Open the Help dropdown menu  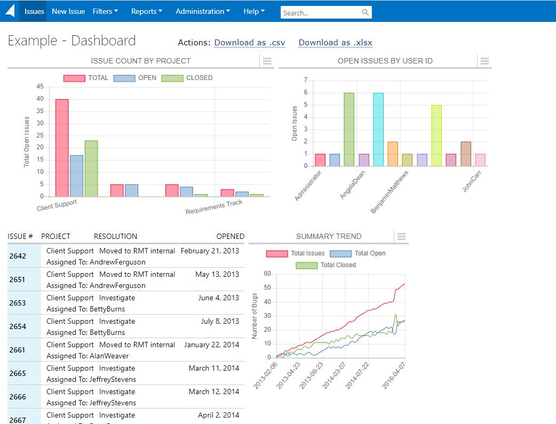tap(254, 11)
